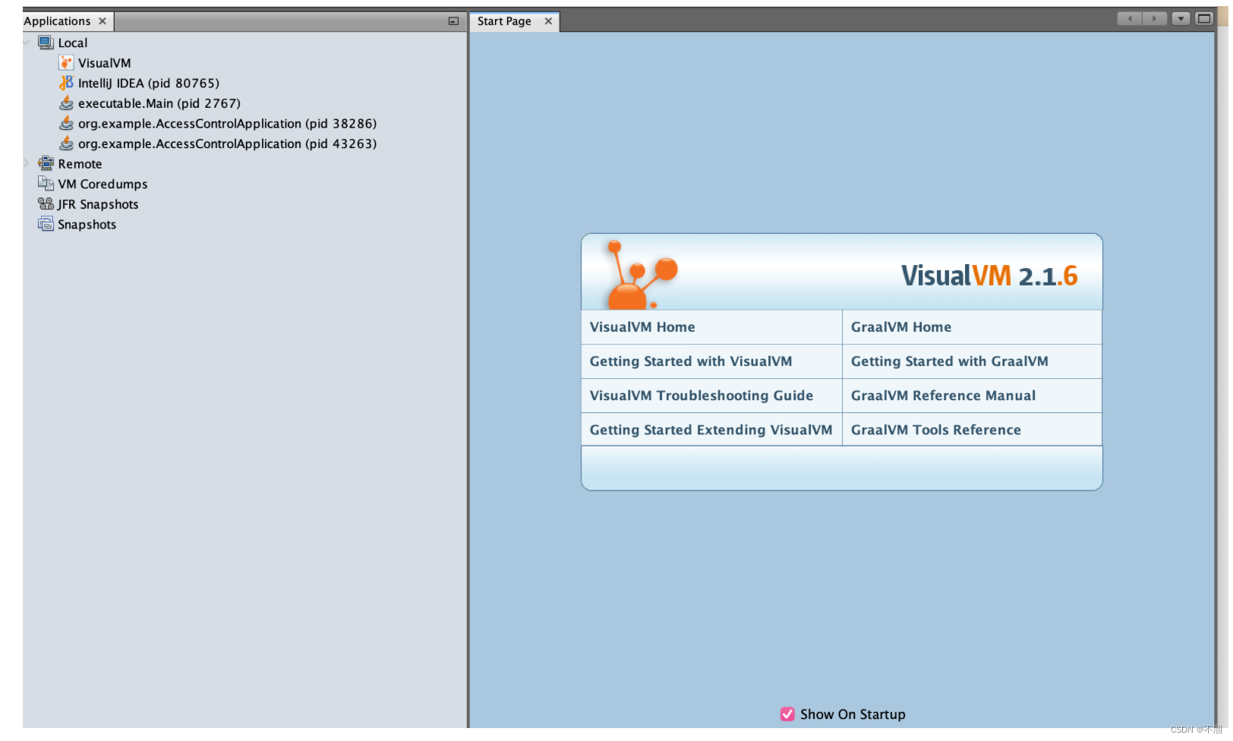Click the Java icon for pid 38286
1233x741 pixels.
tap(66, 123)
